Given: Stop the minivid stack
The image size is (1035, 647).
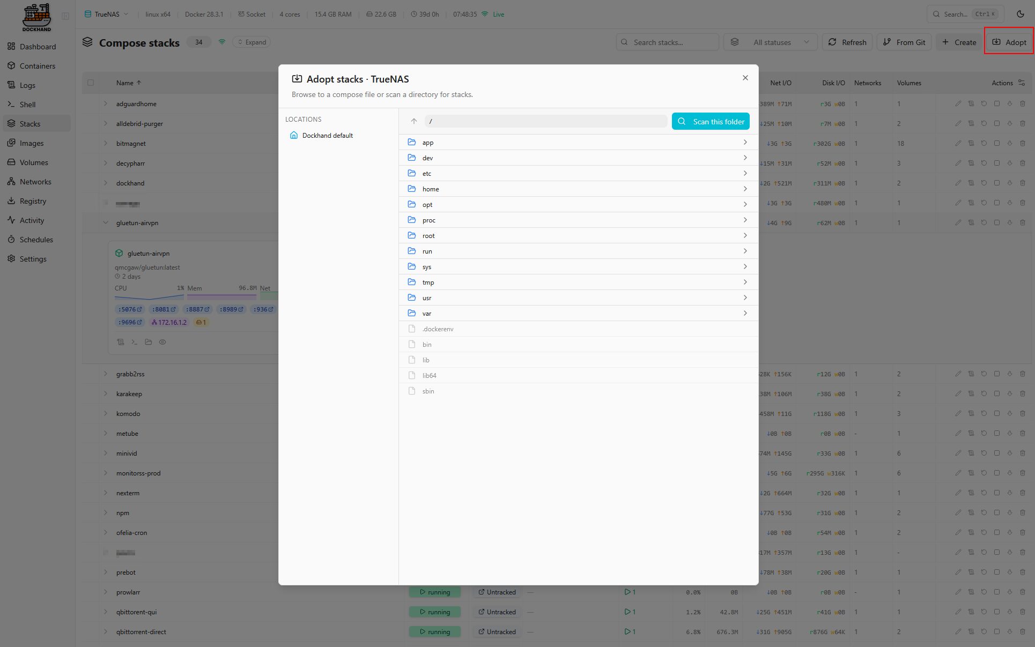Looking at the screenshot, I should pos(996,453).
